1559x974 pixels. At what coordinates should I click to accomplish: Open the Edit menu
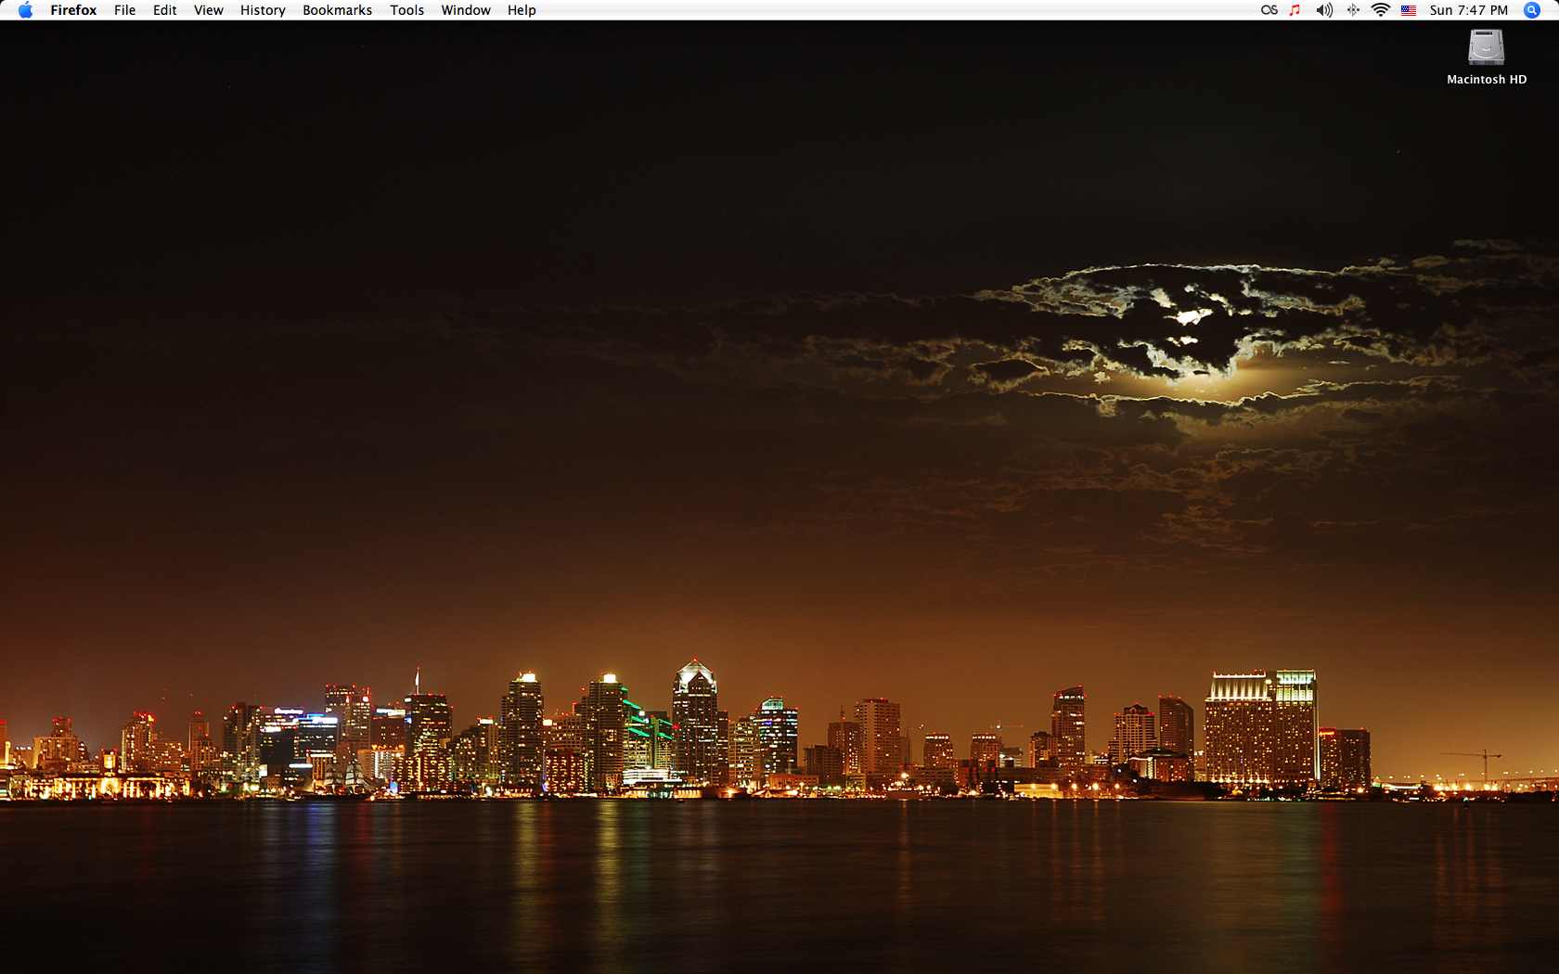164,10
